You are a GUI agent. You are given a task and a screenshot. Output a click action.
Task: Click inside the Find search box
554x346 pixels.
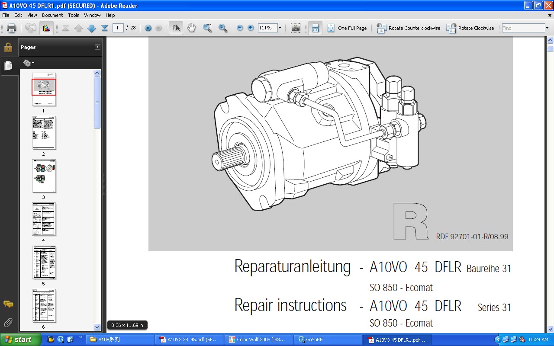click(523, 28)
